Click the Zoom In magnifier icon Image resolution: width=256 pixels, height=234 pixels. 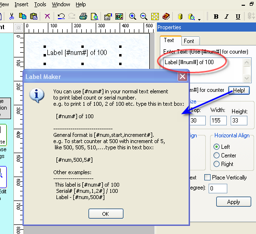pyautogui.click(x=133, y=16)
